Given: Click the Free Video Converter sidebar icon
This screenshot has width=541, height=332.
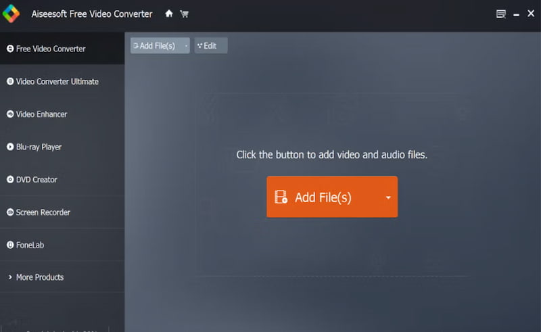Looking at the screenshot, I should point(10,49).
